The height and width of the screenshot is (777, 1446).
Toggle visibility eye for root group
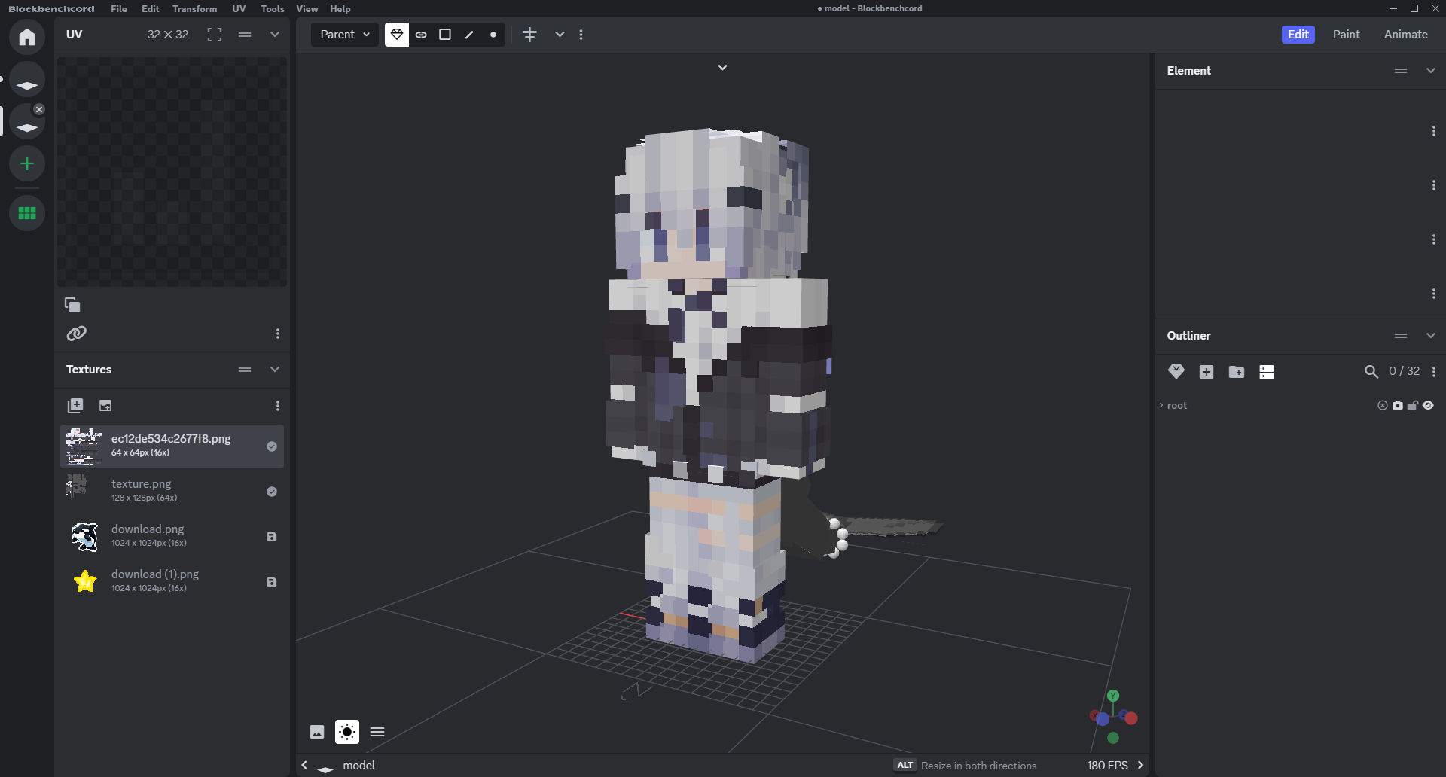(x=1429, y=405)
